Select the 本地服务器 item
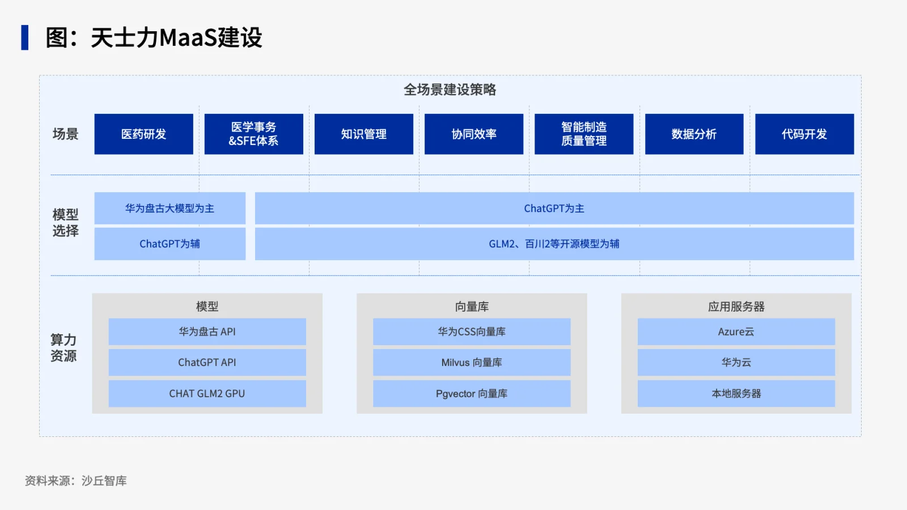This screenshot has width=907, height=510. coord(736,393)
